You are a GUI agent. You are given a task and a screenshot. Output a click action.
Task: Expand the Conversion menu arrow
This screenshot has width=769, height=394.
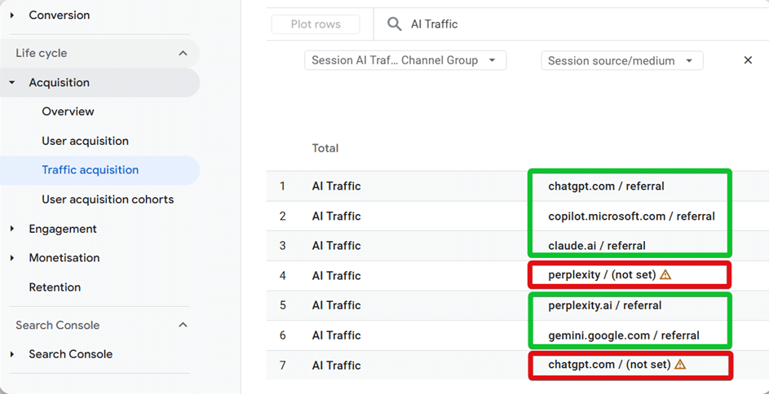click(x=12, y=15)
